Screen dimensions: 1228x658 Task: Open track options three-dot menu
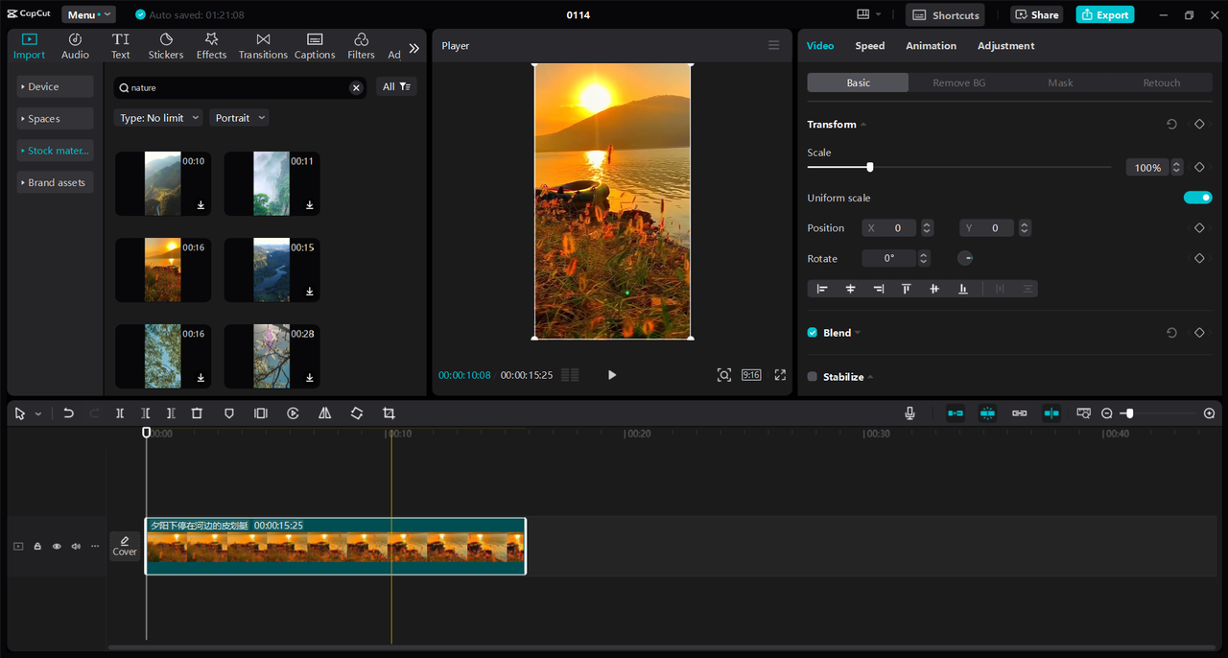click(x=95, y=547)
